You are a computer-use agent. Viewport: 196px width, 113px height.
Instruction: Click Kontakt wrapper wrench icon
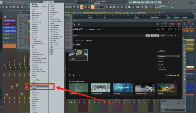click(79, 24)
